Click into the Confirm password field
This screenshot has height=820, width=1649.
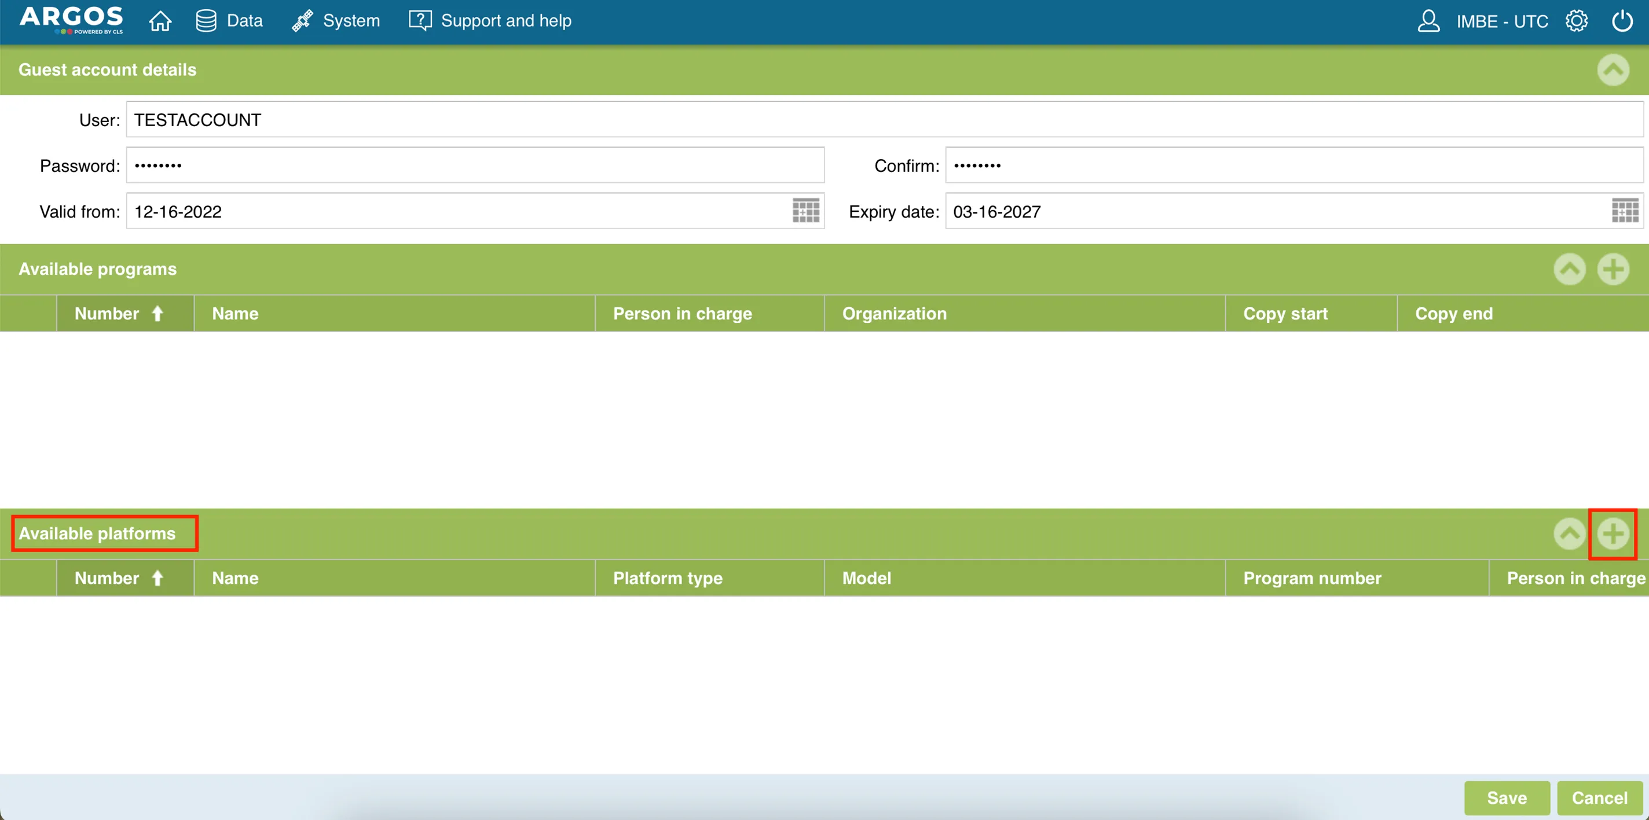click(1293, 166)
